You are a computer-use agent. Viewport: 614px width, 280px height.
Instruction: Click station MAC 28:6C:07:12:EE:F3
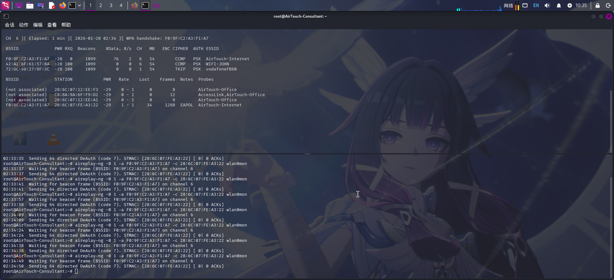point(76,90)
